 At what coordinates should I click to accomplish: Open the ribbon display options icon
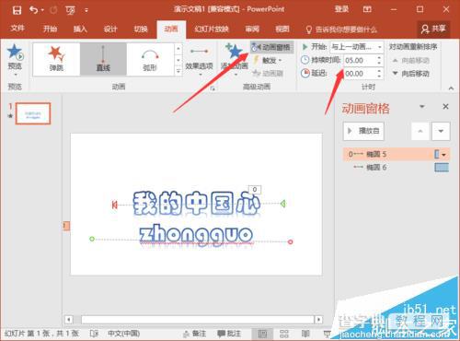click(x=367, y=9)
